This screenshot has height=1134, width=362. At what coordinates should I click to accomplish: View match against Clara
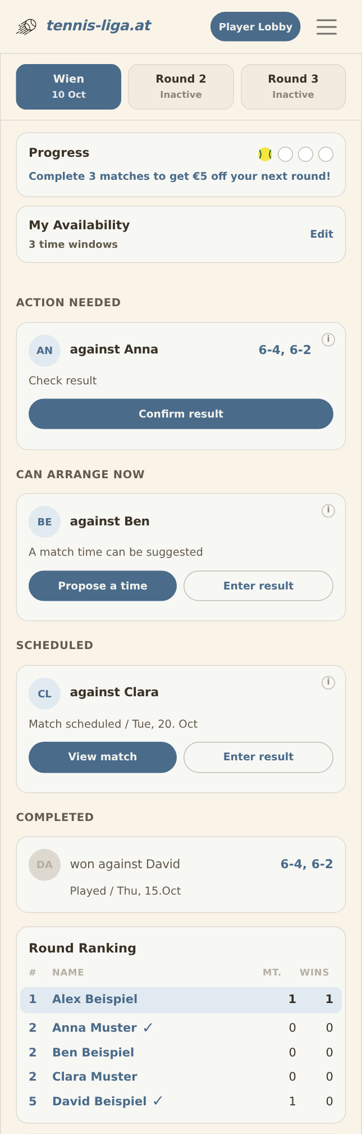pyautogui.click(x=103, y=756)
